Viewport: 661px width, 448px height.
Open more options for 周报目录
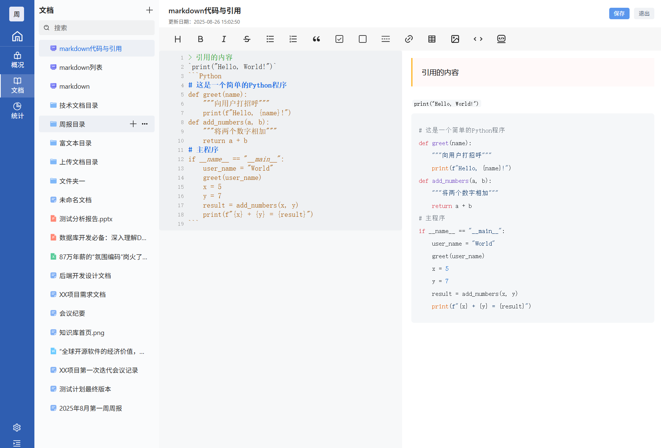[145, 124]
